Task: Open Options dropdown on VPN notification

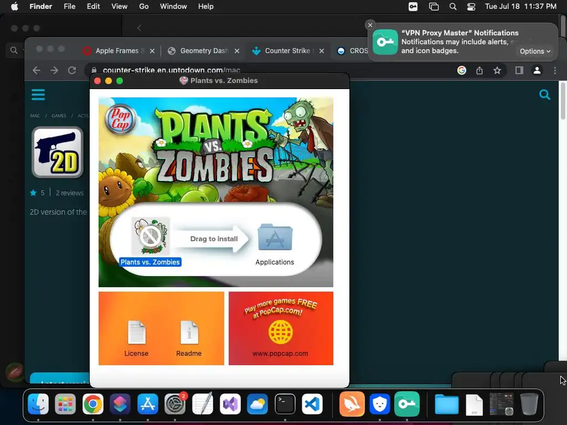Action: pyautogui.click(x=535, y=51)
